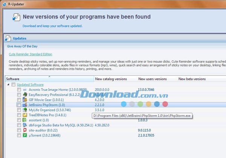The image size is (226, 158).
Task: Tick the Acronis True Image Home checkbox
Action: pyautogui.click(x=19, y=90)
